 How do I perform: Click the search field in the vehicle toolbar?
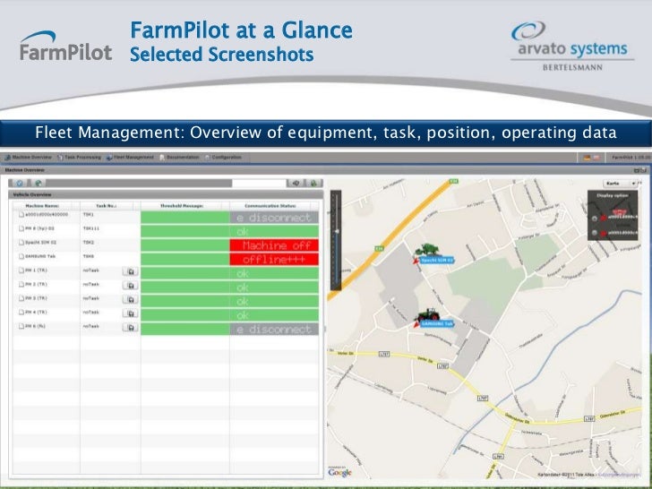click(x=259, y=183)
